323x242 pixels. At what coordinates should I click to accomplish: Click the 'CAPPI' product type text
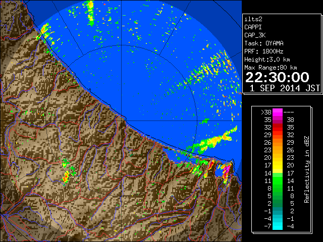point(253,27)
